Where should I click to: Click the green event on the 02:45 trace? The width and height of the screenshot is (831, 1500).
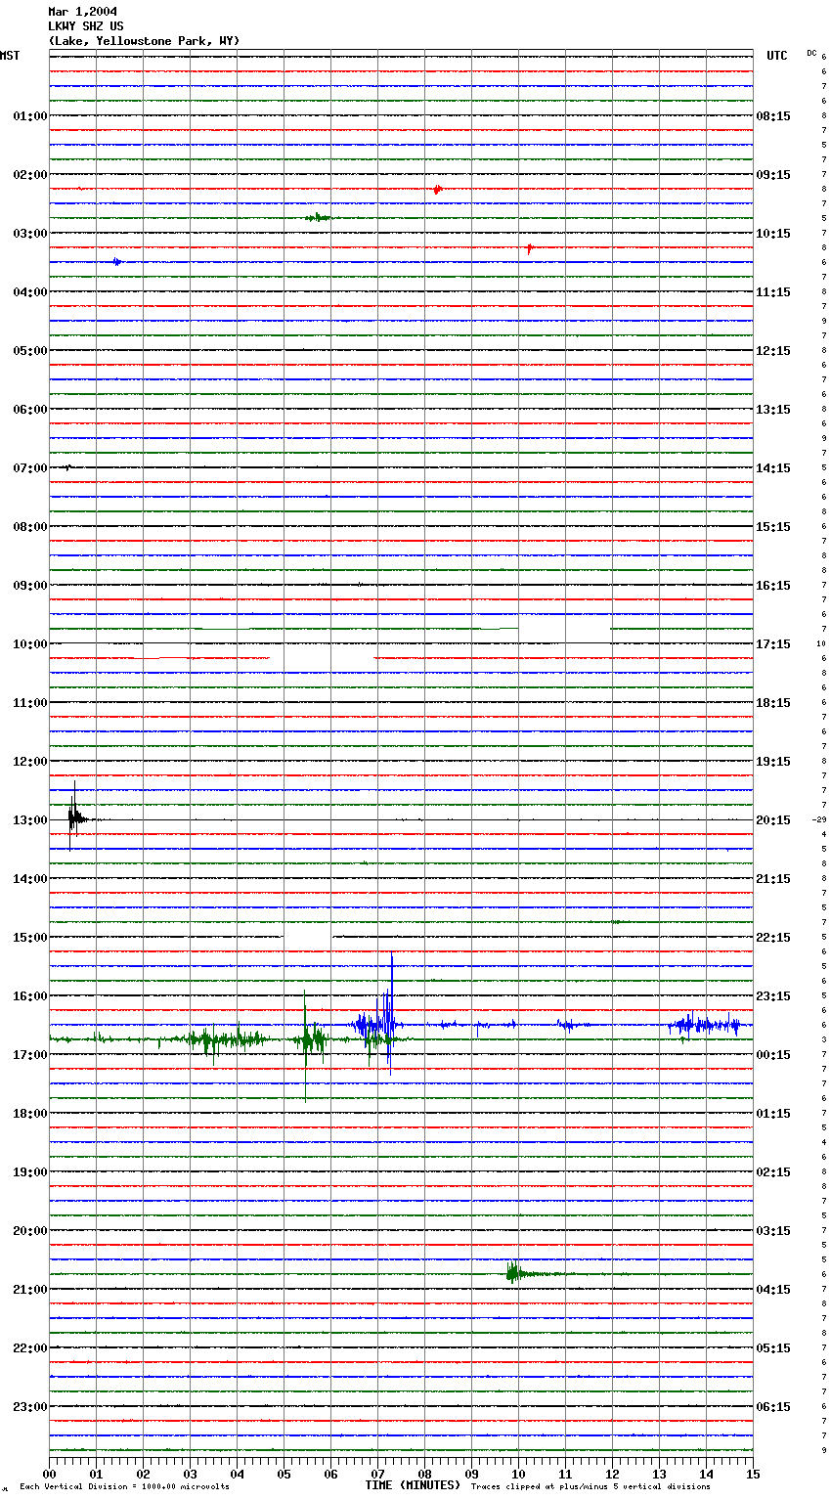[x=318, y=217]
